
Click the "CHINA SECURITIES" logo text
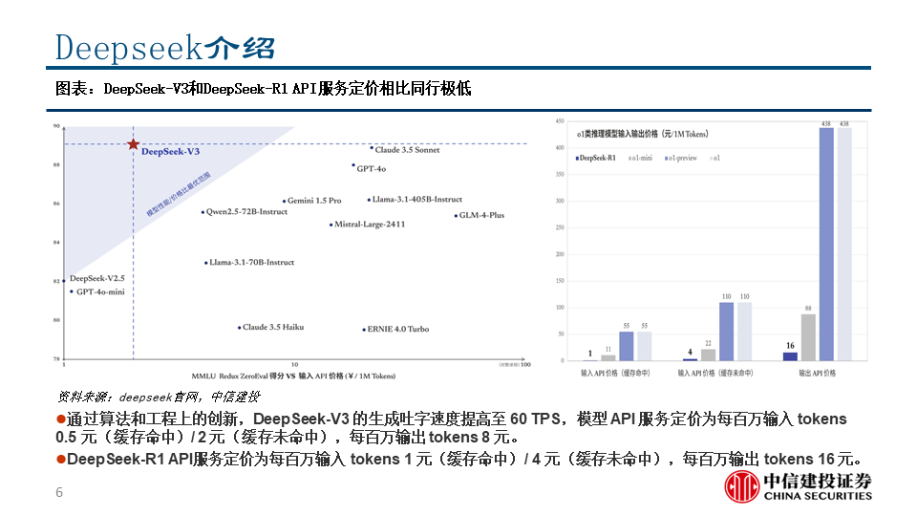coord(818,496)
